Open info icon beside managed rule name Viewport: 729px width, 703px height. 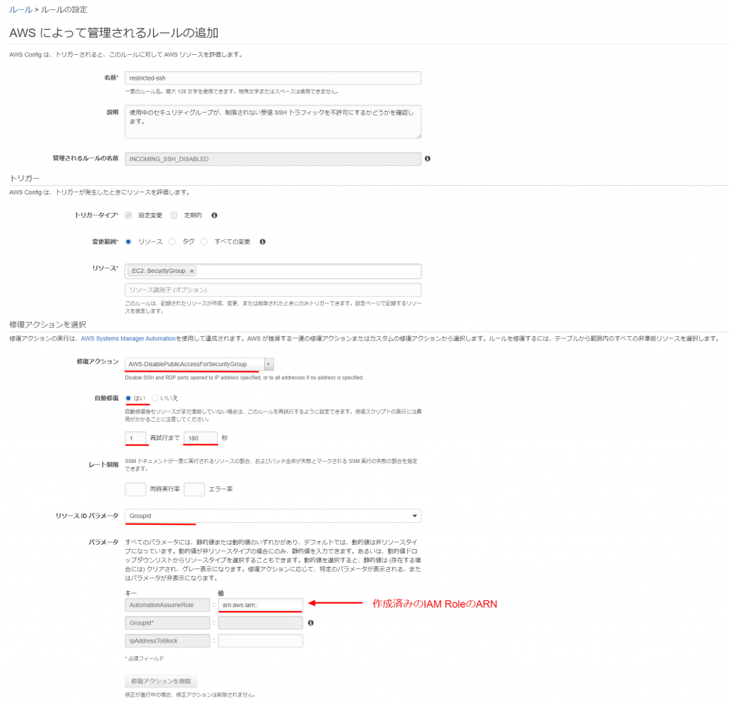(x=427, y=159)
